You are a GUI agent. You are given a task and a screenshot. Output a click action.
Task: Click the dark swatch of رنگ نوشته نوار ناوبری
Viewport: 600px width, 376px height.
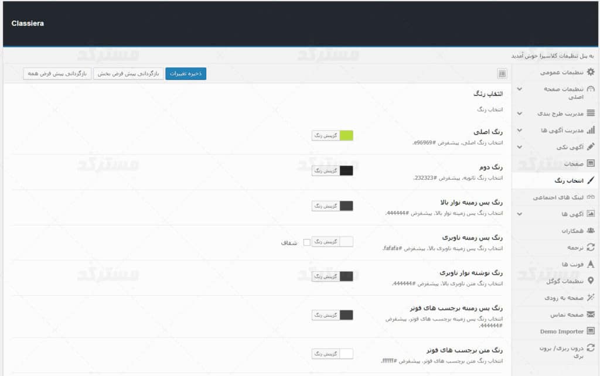[346, 276]
